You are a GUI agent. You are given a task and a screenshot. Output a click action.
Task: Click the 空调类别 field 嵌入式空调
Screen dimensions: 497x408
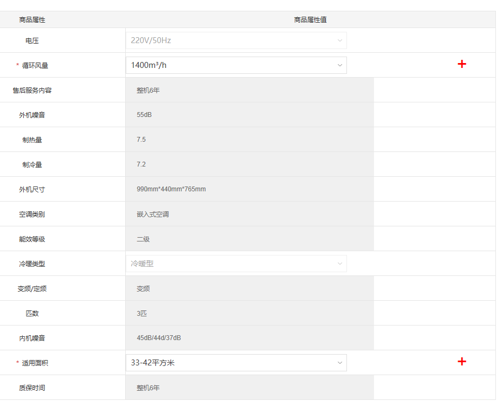[x=249, y=214]
